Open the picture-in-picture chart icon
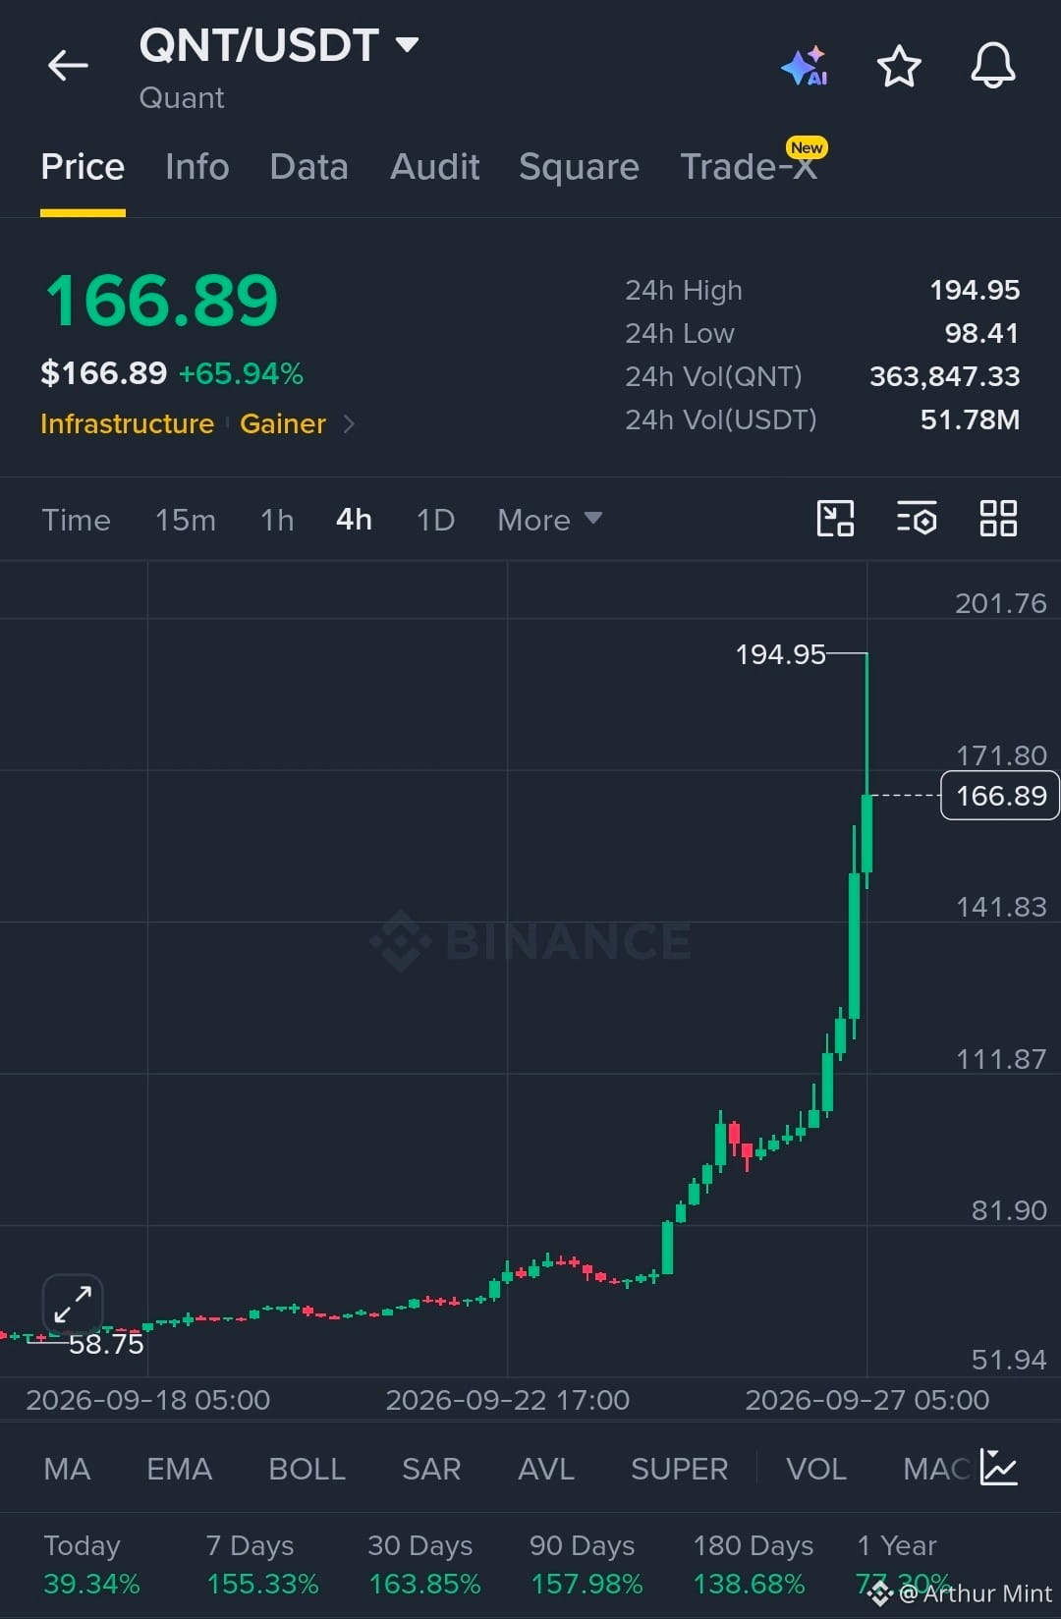 pyautogui.click(x=835, y=518)
